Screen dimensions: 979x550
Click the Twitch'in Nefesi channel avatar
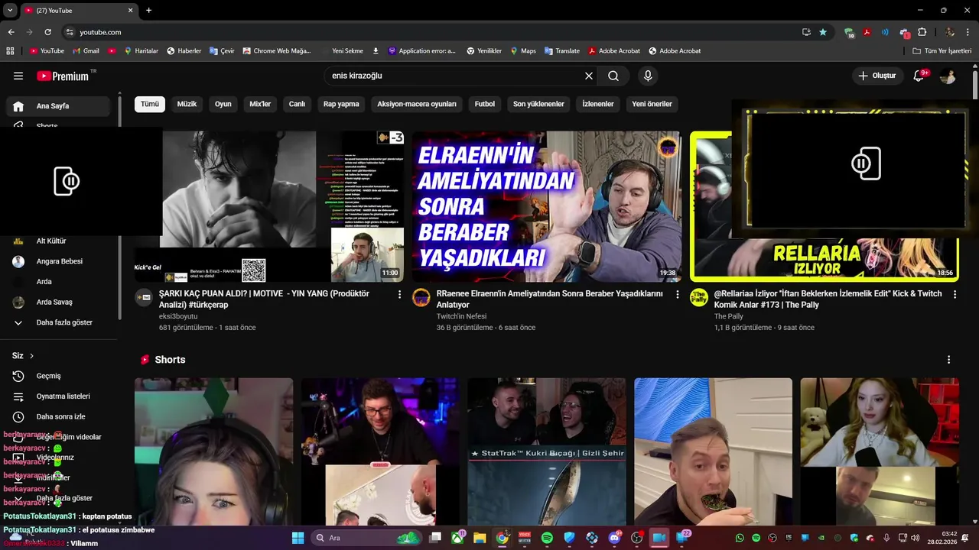pyautogui.click(x=421, y=298)
